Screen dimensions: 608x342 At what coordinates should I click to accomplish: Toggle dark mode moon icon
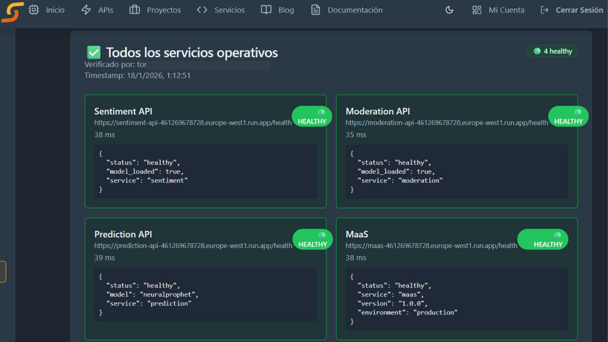click(x=449, y=10)
